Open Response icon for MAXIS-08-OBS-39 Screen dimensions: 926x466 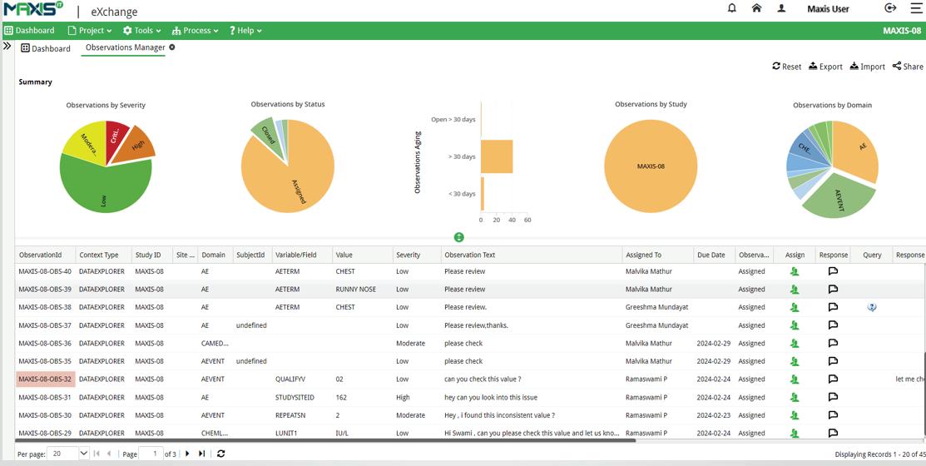pos(834,290)
